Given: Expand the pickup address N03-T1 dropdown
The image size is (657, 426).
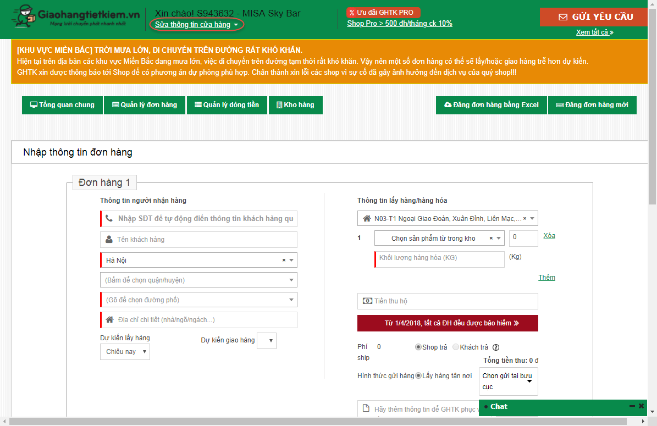Looking at the screenshot, I should click(x=532, y=218).
